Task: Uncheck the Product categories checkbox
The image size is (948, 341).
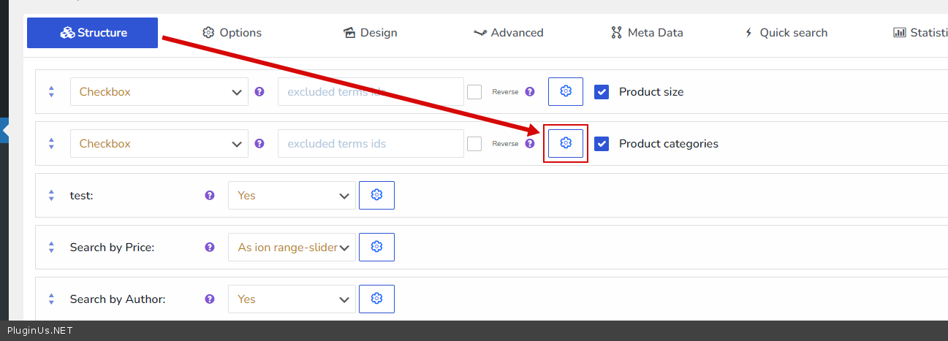Action: pos(602,144)
